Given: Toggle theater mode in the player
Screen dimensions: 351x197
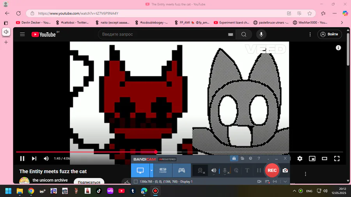Looking at the screenshot, I should [324, 158].
